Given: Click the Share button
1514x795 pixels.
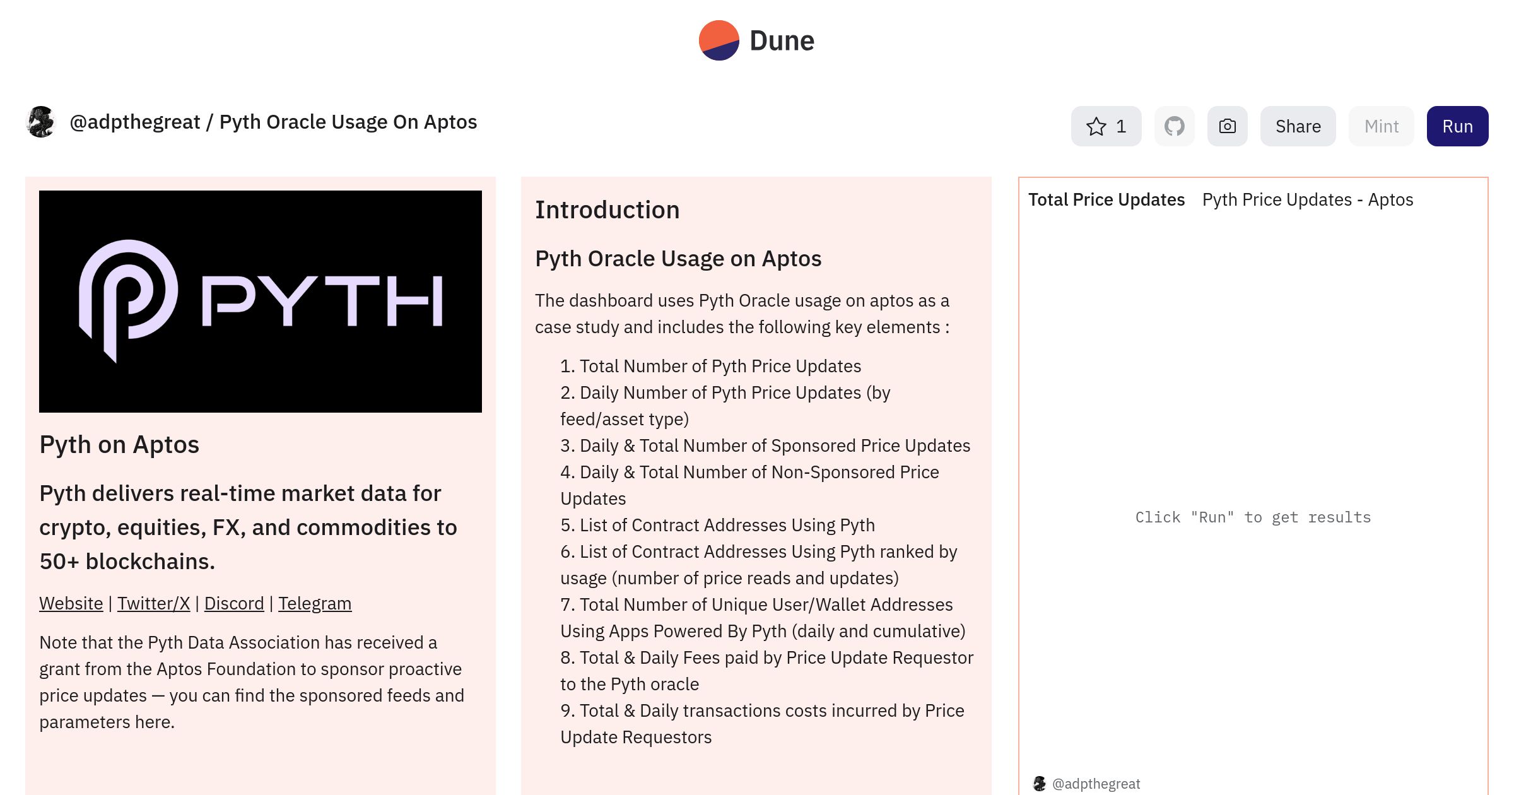Looking at the screenshot, I should 1298,126.
